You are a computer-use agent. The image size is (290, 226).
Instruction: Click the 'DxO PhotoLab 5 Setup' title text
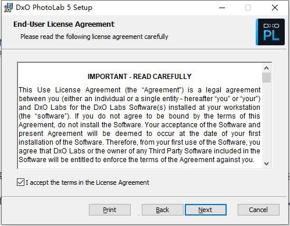(54, 8)
